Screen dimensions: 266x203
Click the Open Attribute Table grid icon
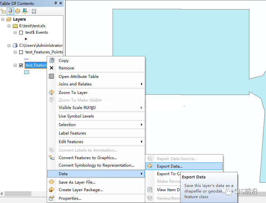51,76
